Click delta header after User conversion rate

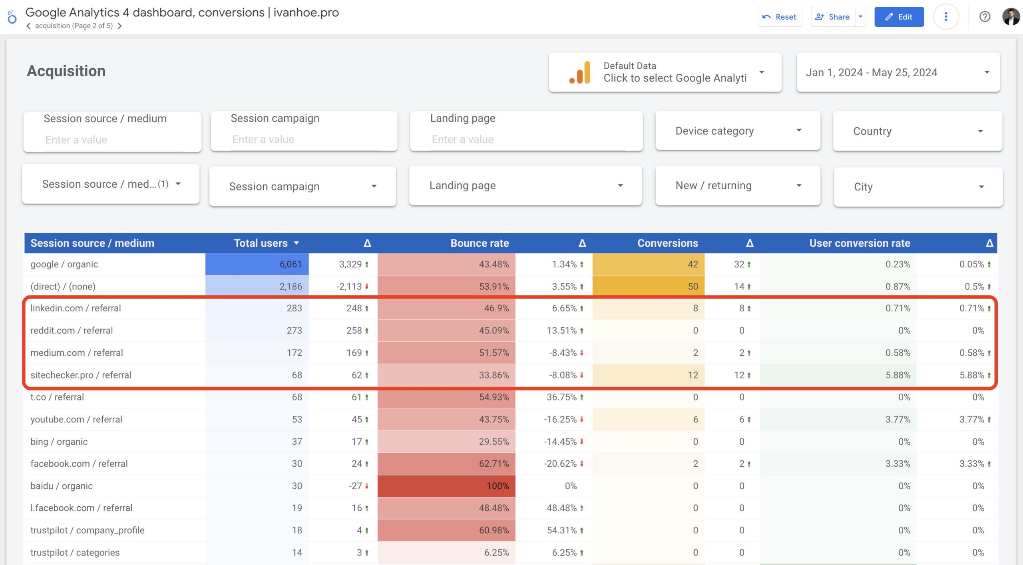click(989, 243)
